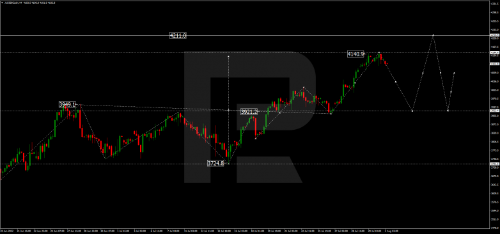Viewport: 500px width, 234px height.
Task: Click the 4210.9 price tag on price axis
Action: [494, 35]
